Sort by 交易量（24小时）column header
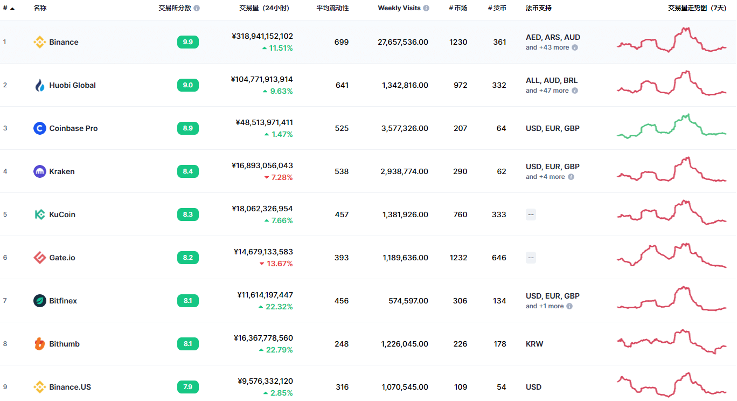Image resolution: width=737 pixels, height=401 pixels. [x=264, y=8]
